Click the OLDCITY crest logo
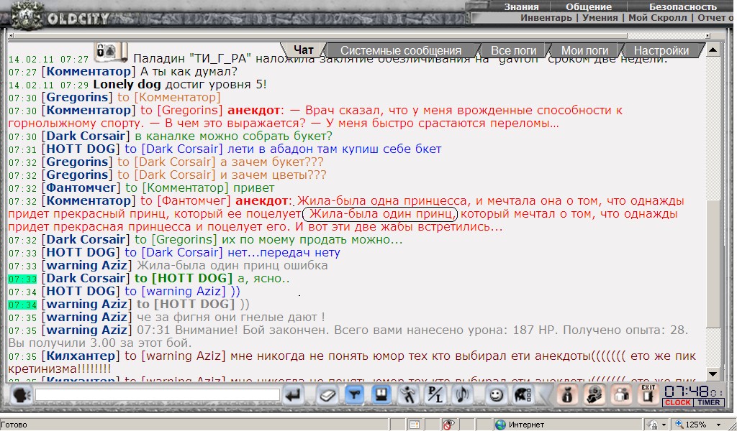This screenshot has width=737, height=431. tap(27, 17)
